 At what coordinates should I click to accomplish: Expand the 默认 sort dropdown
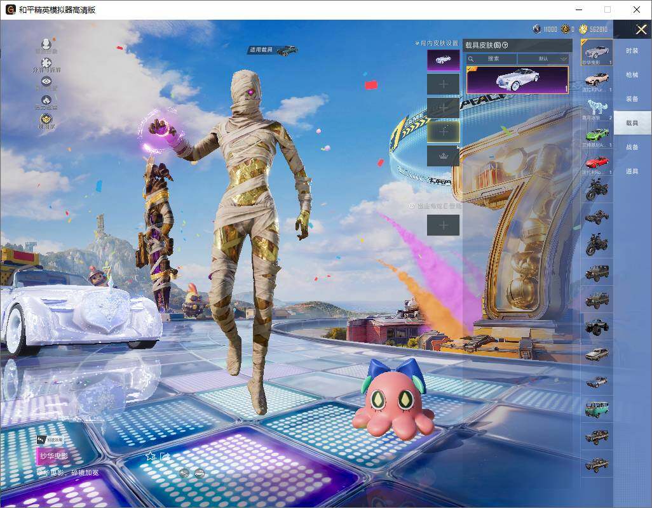coord(543,58)
